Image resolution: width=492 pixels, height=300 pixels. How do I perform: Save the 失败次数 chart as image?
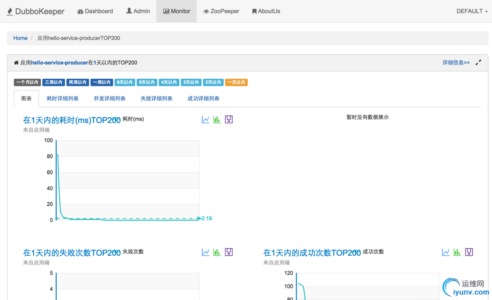(229, 252)
